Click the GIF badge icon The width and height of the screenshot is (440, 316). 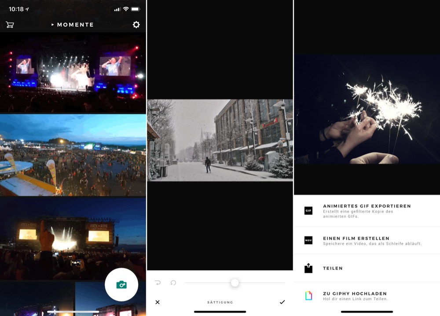(x=308, y=210)
